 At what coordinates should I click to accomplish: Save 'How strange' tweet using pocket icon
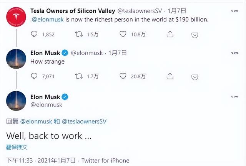(195, 77)
